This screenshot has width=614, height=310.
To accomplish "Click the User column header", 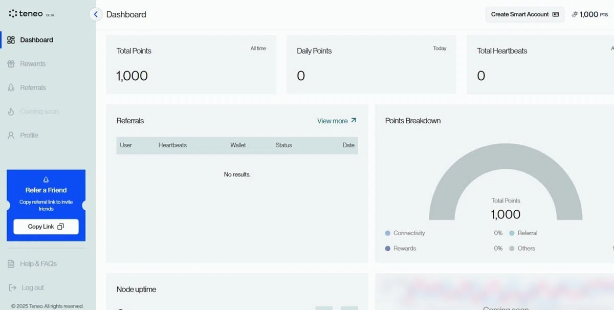I will pyautogui.click(x=126, y=145).
